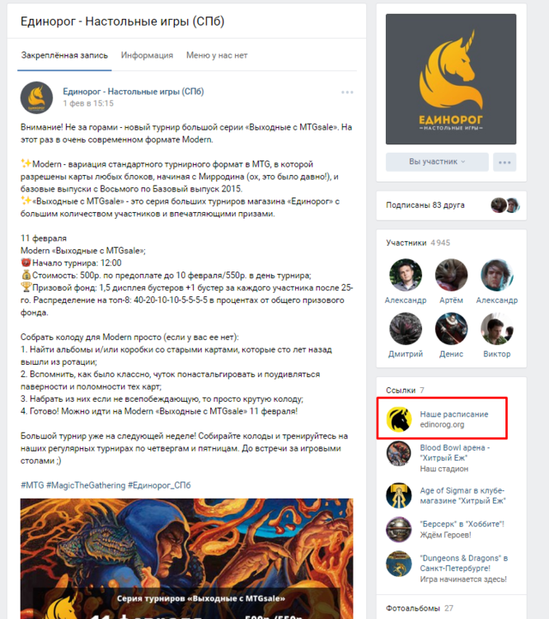Select the Закреплённая запись tab
The width and height of the screenshot is (549, 619).
[64, 55]
